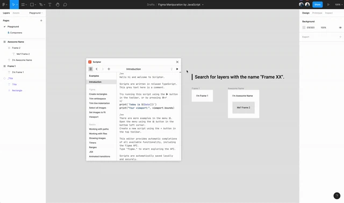Close the Scripter plugin window
344x203 pixels.
(177, 62)
